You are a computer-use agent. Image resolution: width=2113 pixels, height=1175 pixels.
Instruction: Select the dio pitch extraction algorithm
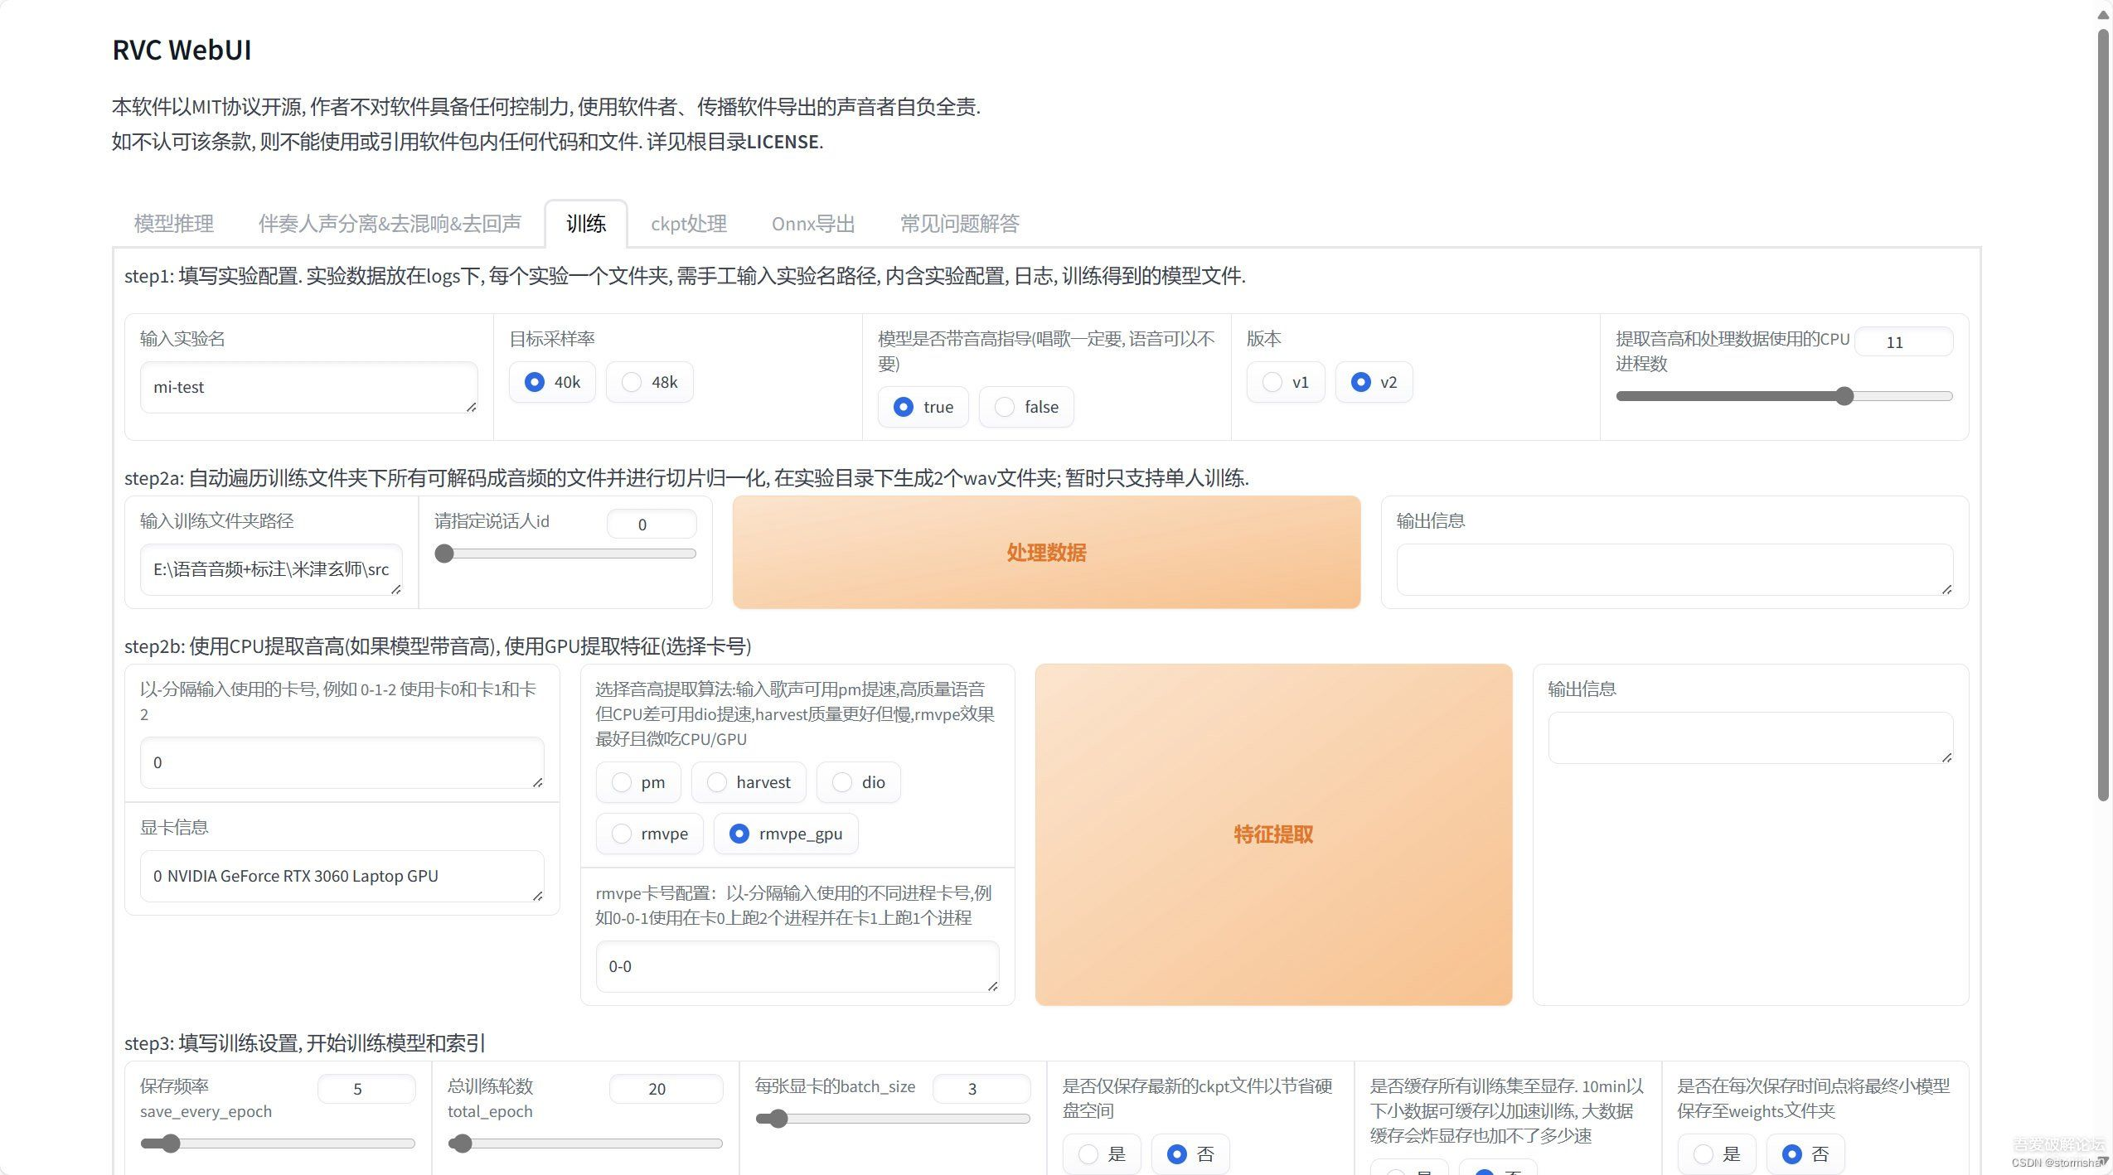pyautogui.click(x=842, y=781)
